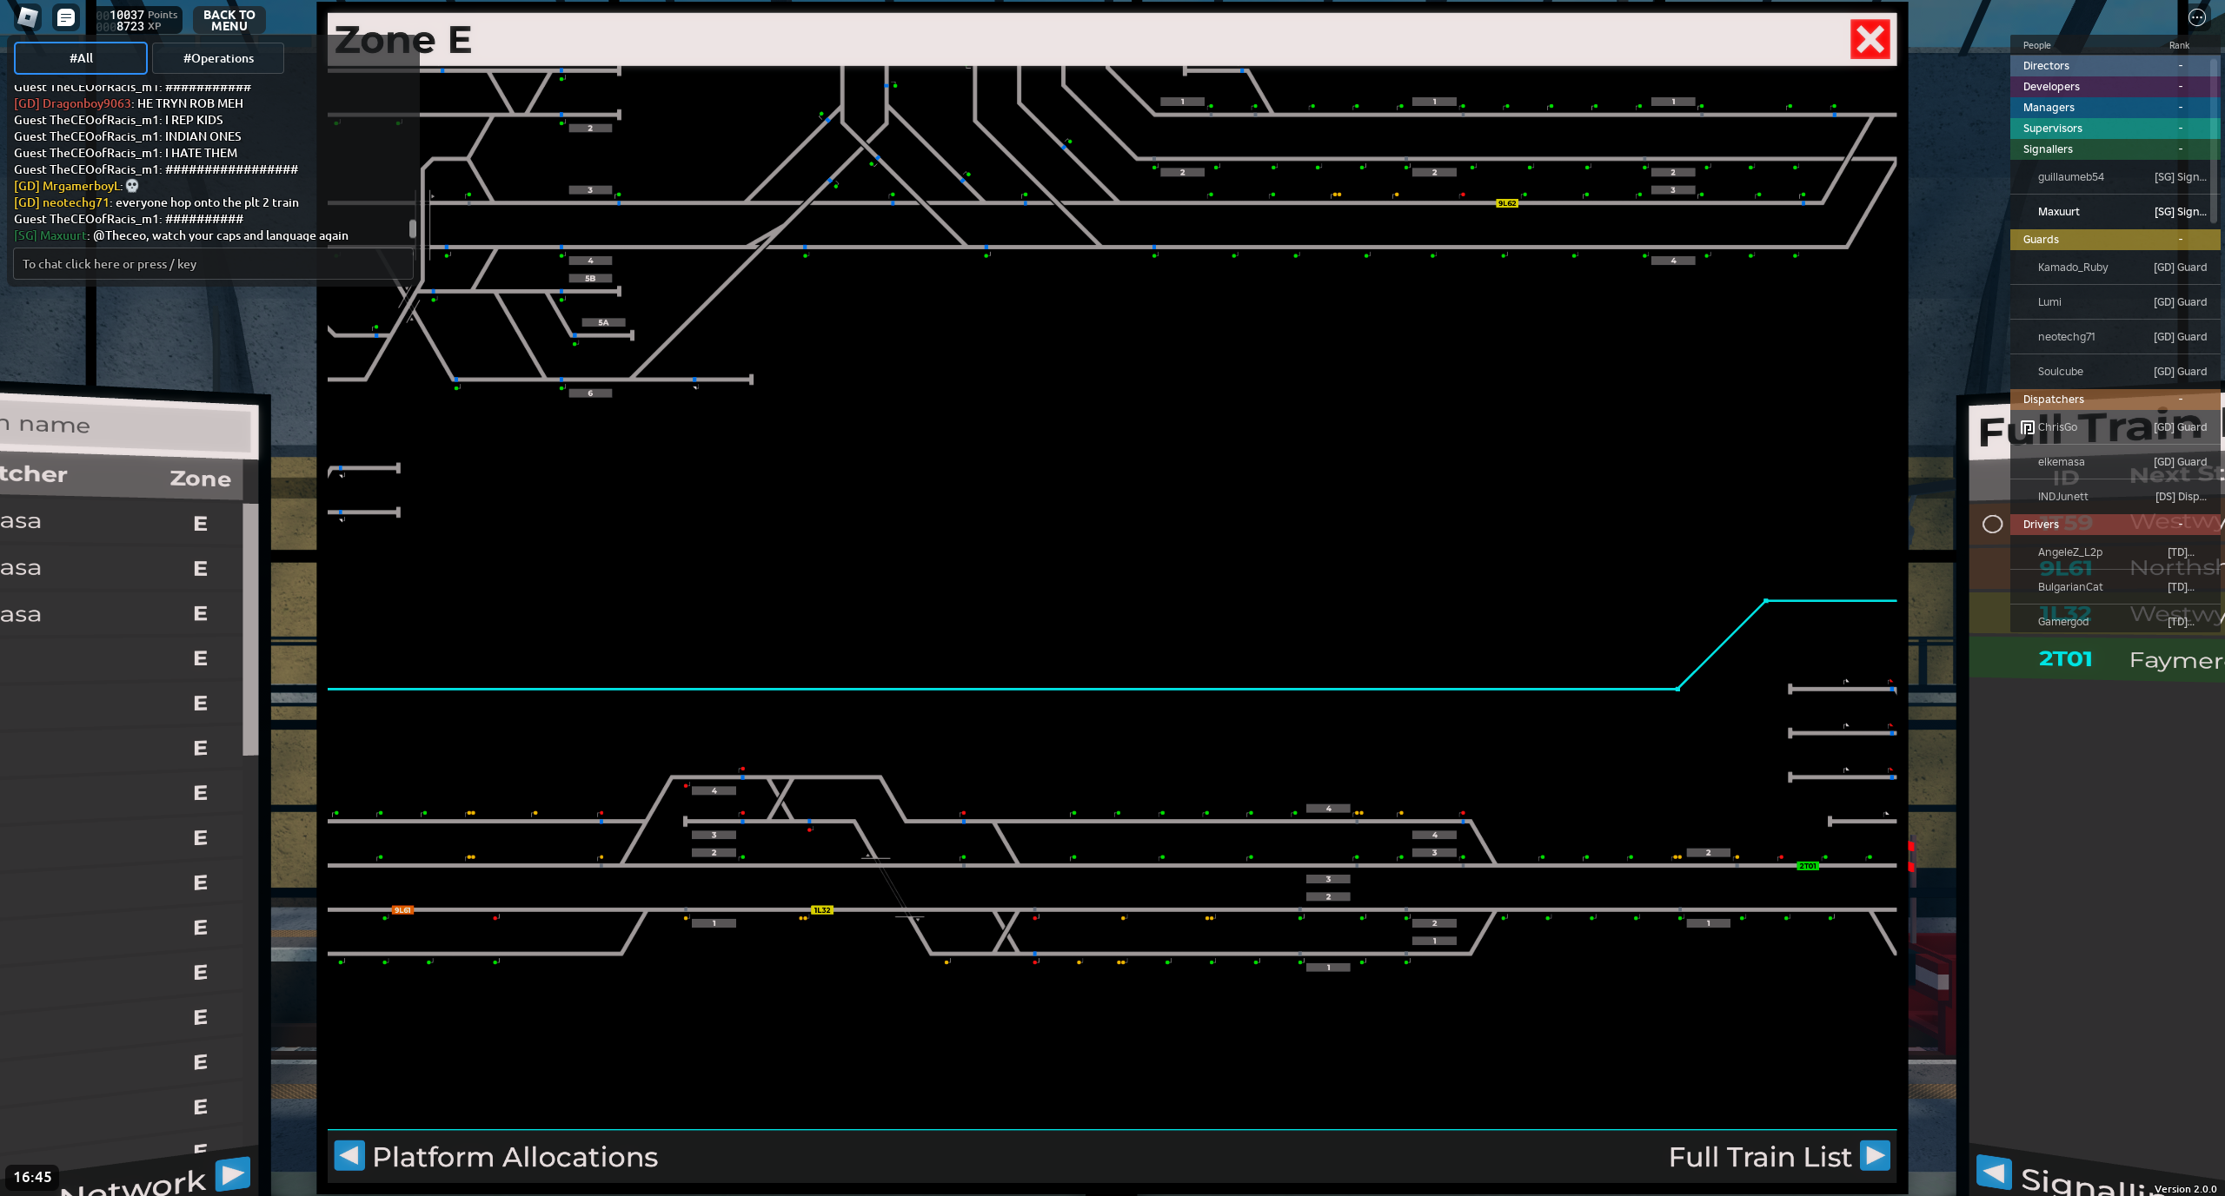This screenshot has width=2225, height=1196.
Task: Click the blue arrow next to Network
Action: 232,1174
